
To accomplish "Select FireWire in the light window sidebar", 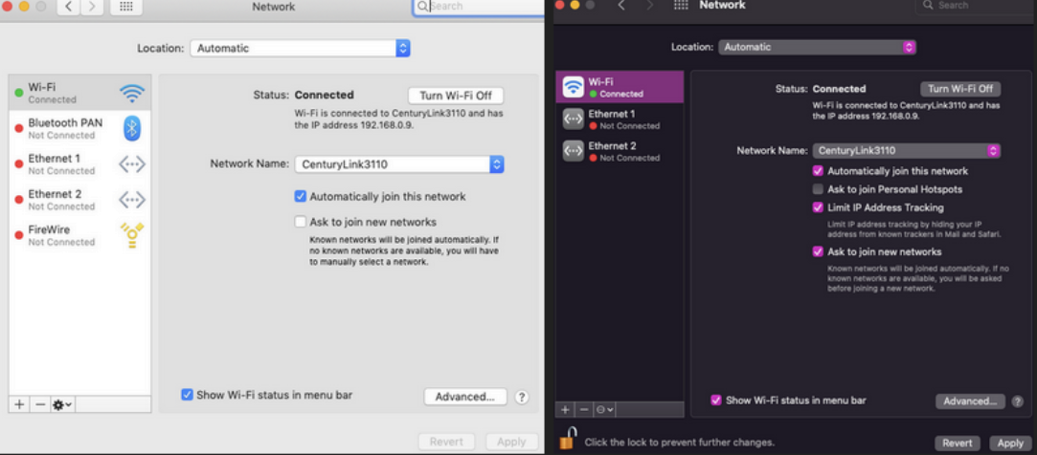I will (80, 235).
